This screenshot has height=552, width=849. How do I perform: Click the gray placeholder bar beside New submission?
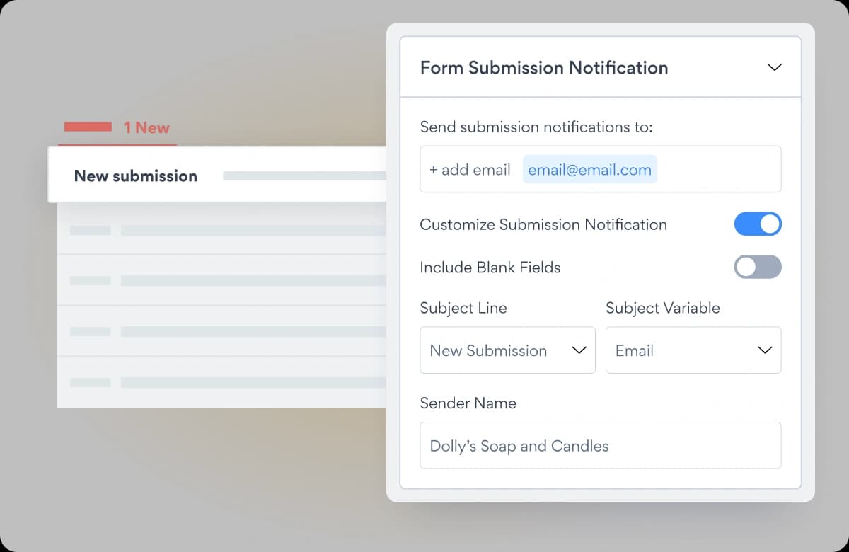coord(305,176)
